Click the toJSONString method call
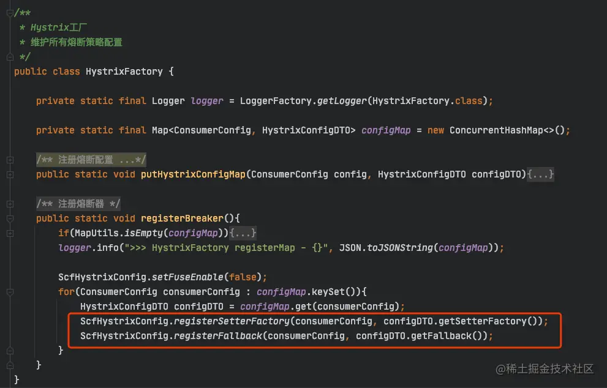Screen dimensions: 607x388 click(400, 248)
